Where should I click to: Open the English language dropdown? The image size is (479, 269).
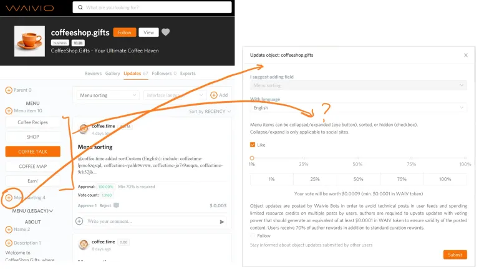pos(359,107)
